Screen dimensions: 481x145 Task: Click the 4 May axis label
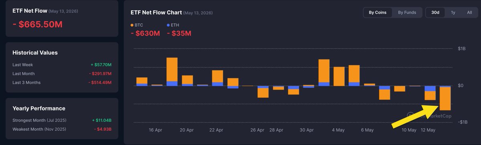pyautogui.click(x=339, y=130)
